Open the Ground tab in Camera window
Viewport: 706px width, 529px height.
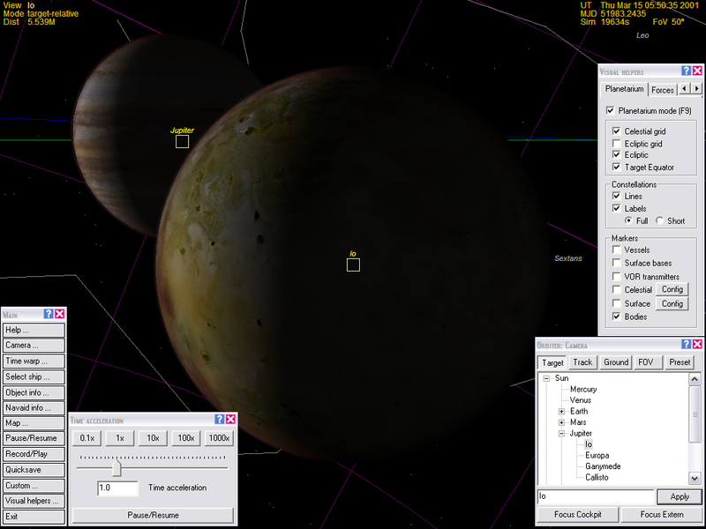click(x=615, y=362)
